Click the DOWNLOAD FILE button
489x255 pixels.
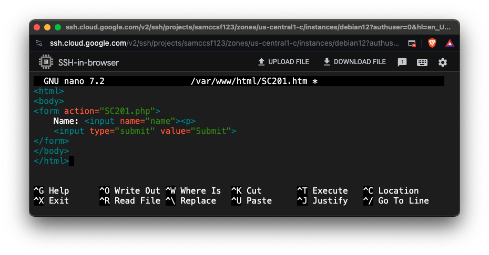coord(354,62)
